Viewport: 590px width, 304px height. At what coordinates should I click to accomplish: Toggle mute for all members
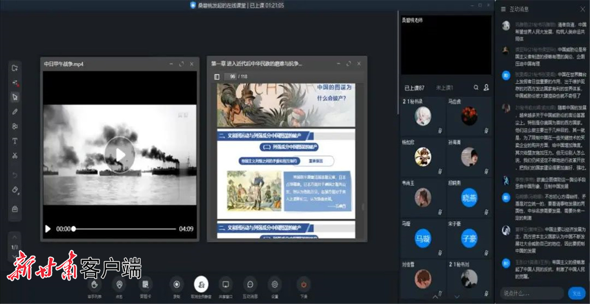pyautogui.click(x=201, y=287)
